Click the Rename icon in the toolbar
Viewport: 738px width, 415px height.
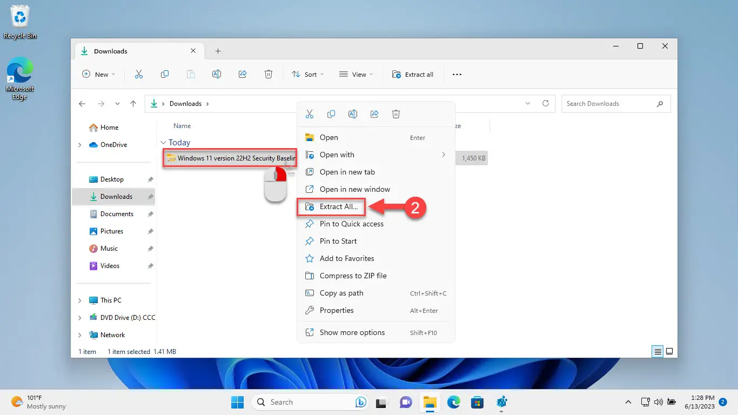click(217, 74)
